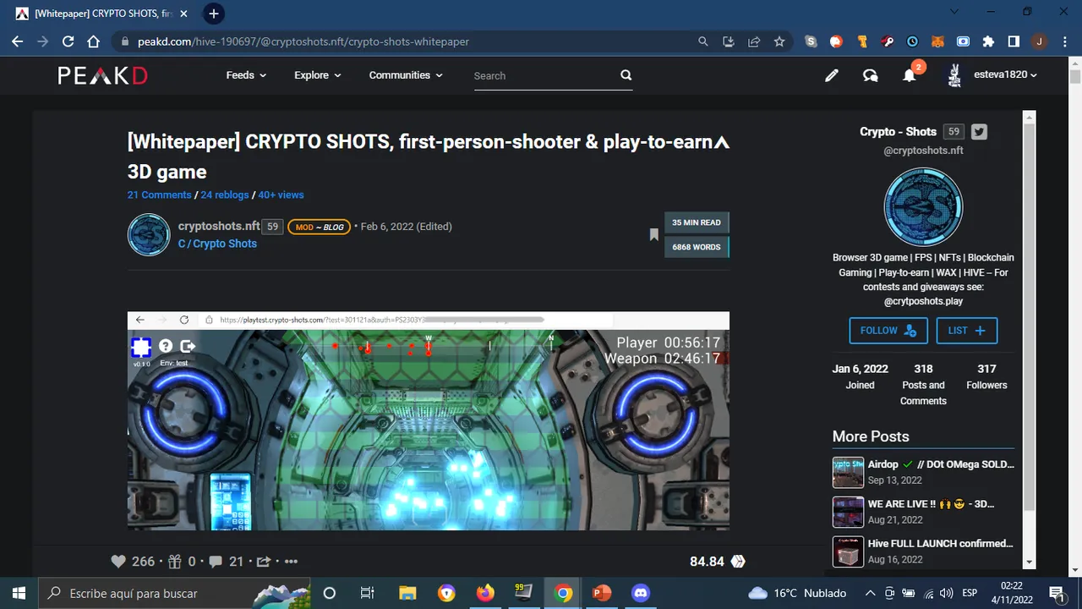Open the Hive FULL LAUNCH confirmed post
This screenshot has height=609, width=1082.
coord(923,551)
